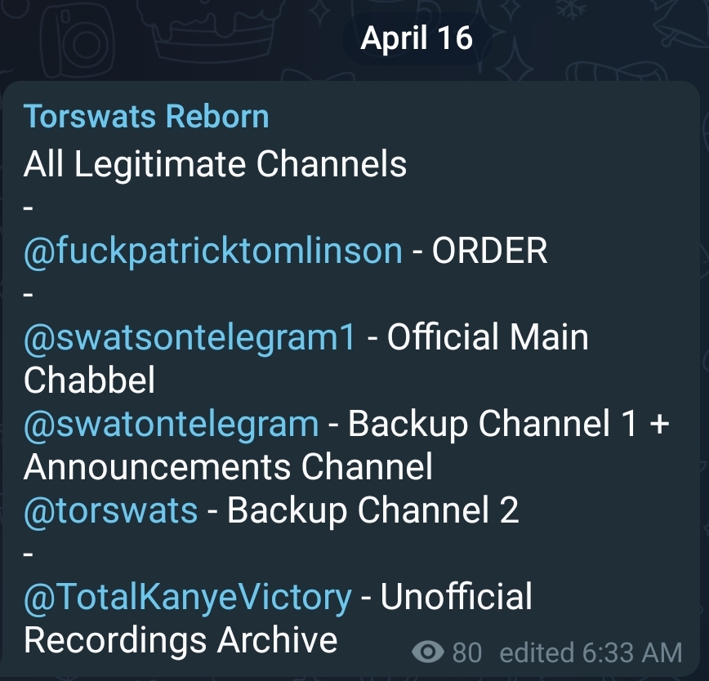The height and width of the screenshot is (681, 709).
Task: Click the Backup Channel 1 + text
Action: point(508,424)
